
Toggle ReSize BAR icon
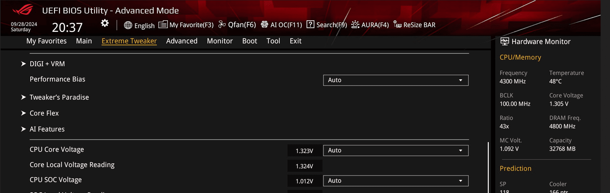397,24
